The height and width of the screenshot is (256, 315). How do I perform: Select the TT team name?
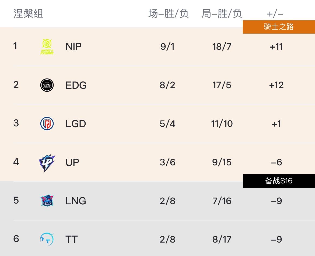click(x=71, y=239)
